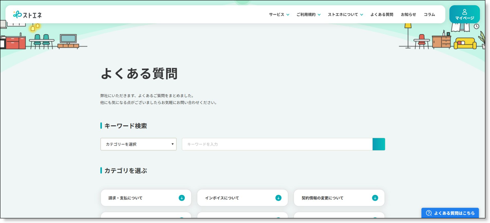
Task: Select the 契約情報の変更について category
Action: (339, 198)
